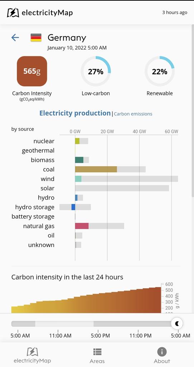Tap the 22% Renewable gauge

tap(159, 71)
